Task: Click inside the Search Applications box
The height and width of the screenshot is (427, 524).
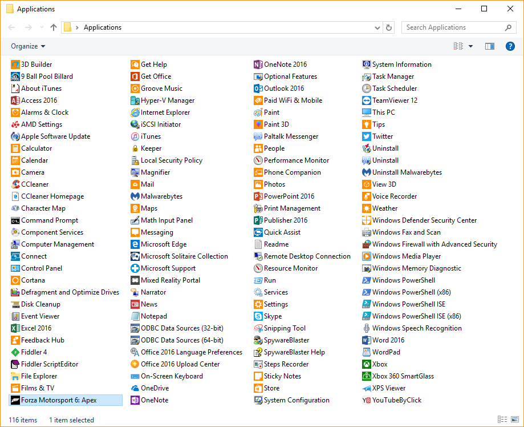Action: coord(450,27)
